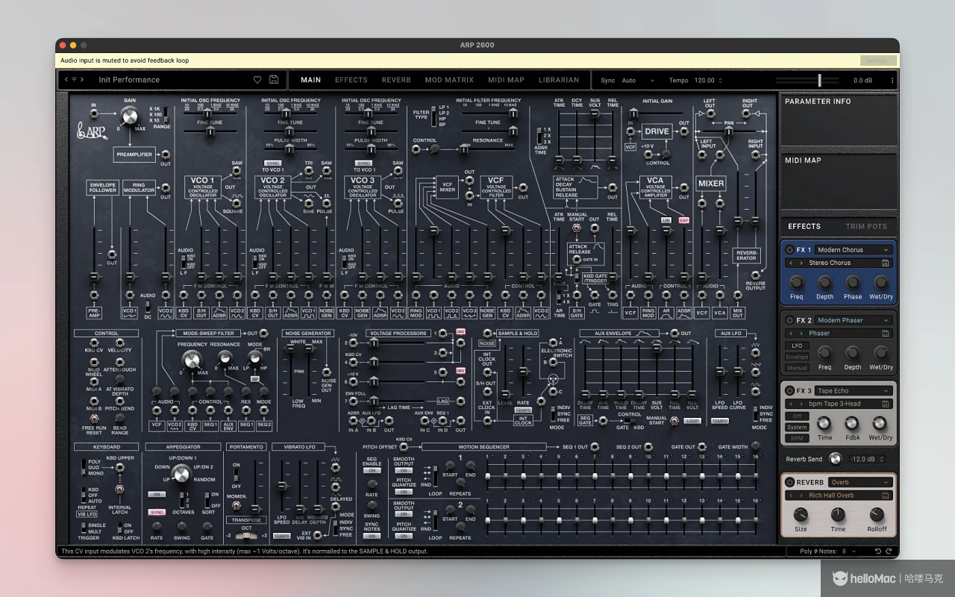Image resolution: width=955 pixels, height=597 pixels.
Task: Click the mode-sweep filter FREQUENCY knob
Action: click(x=191, y=362)
